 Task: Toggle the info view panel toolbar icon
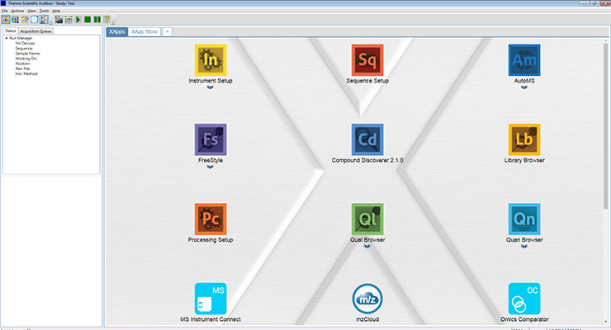44,20
